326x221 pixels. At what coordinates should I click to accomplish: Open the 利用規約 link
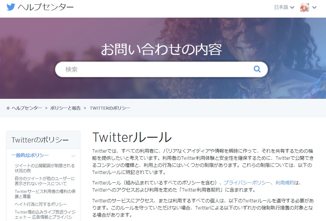tap(285, 182)
